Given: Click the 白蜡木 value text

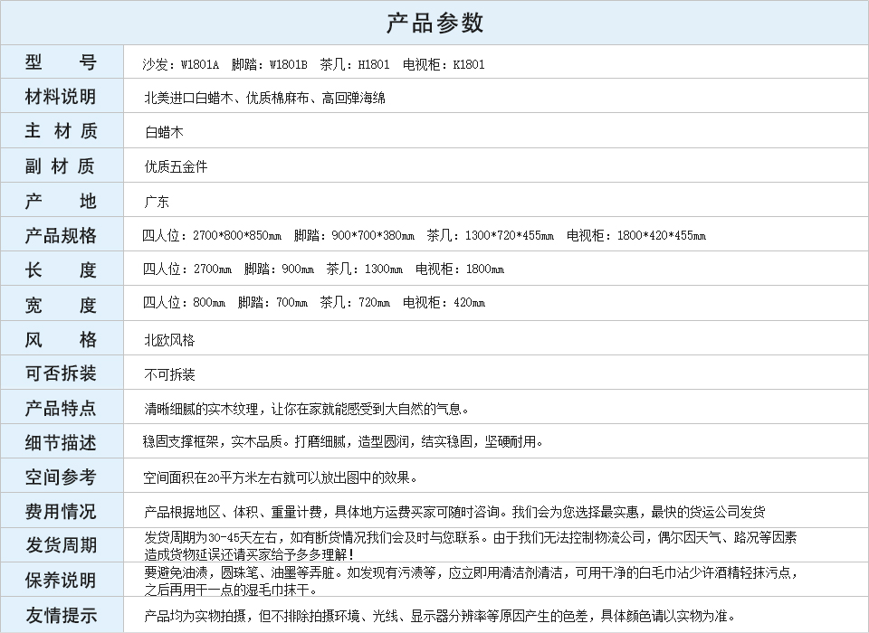Looking at the screenshot, I should coord(164,132).
